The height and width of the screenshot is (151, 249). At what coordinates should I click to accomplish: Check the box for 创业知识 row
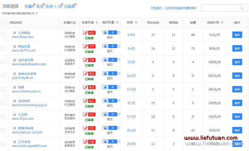point(3,103)
